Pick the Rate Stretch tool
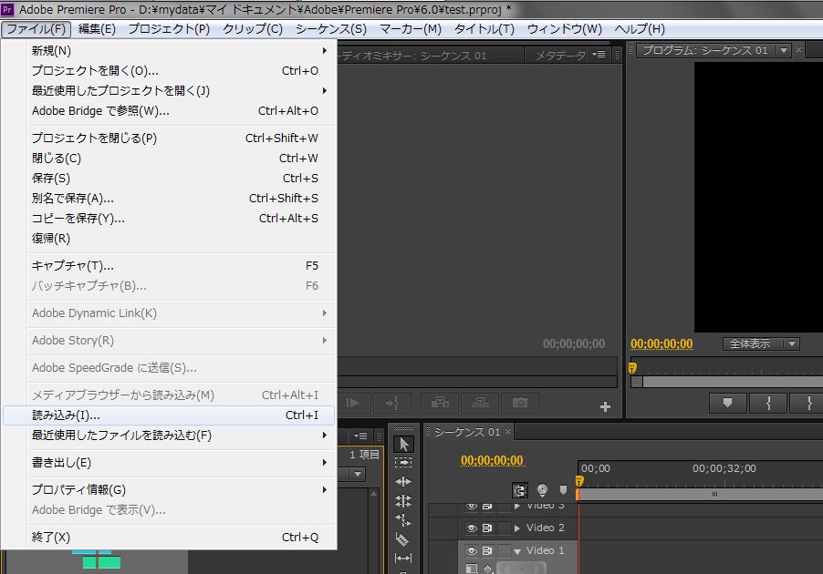The height and width of the screenshot is (574, 823). click(403, 520)
